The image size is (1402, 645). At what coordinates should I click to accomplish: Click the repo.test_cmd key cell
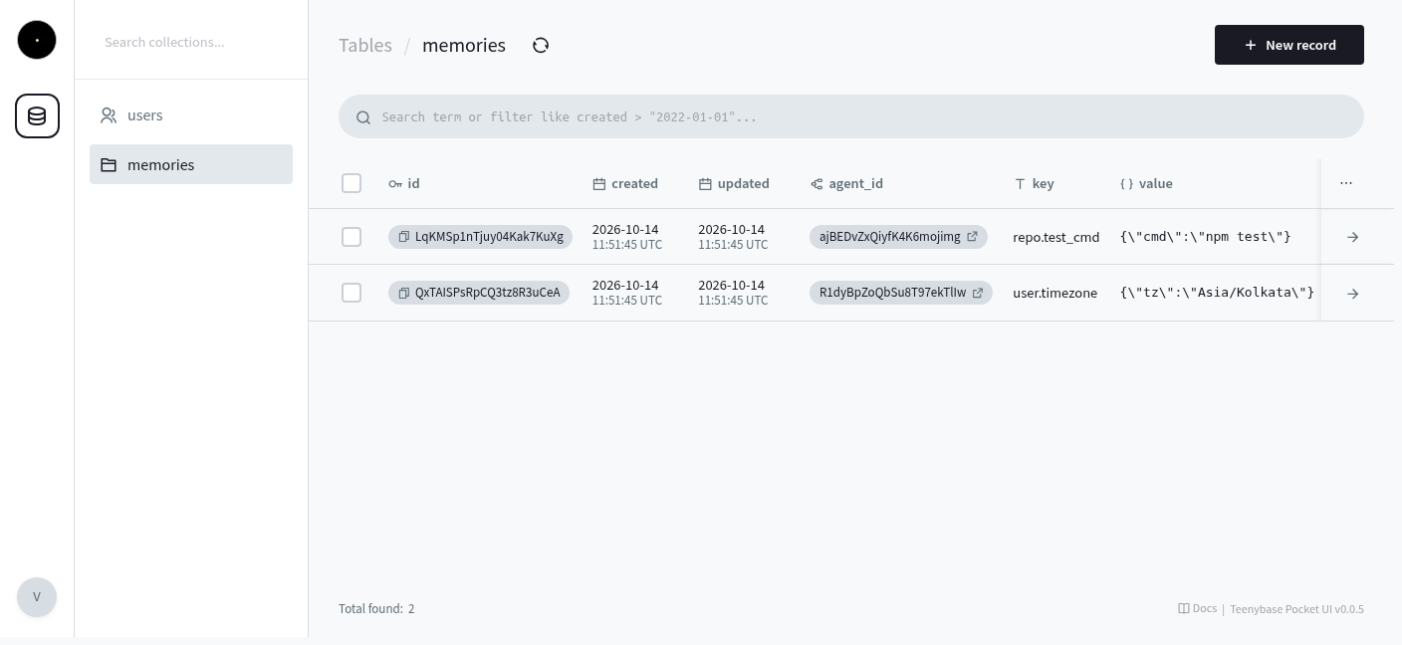1055,237
